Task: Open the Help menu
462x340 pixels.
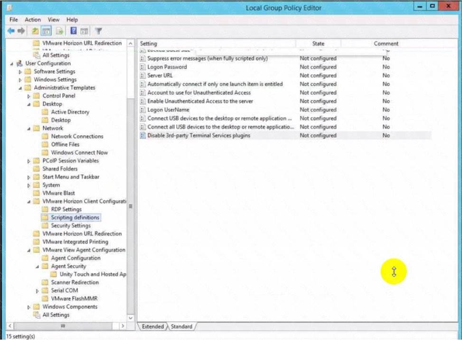Action: (72, 20)
